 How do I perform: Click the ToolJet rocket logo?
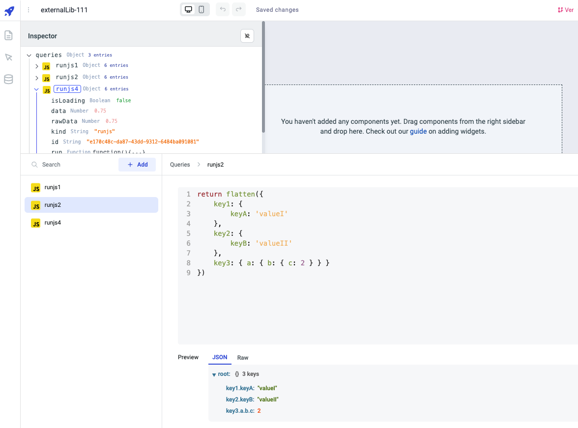tap(9, 10)
